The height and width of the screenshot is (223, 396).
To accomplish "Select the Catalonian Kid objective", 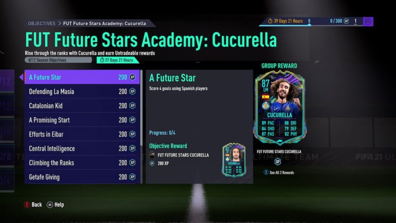I will pos(82,106).
